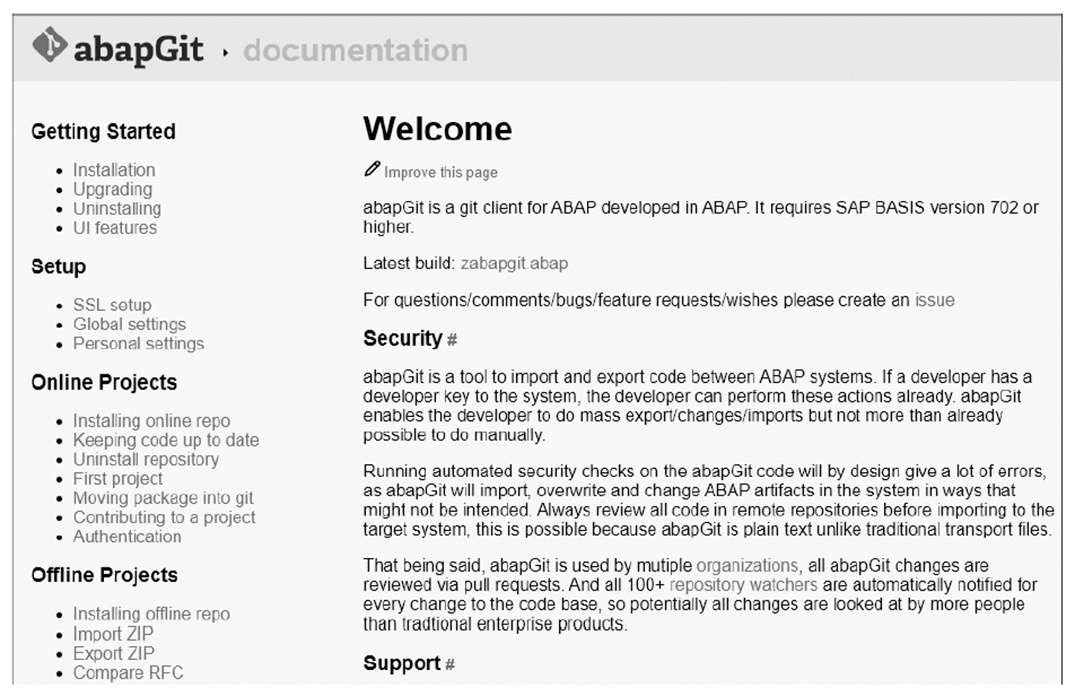This screenshot has height=696, width=1075.
Task: Open the Installation guide
Action: pos(114,170)
